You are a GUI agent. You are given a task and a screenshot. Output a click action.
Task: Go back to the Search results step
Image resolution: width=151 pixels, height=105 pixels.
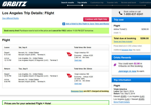[x=68, y=2]
